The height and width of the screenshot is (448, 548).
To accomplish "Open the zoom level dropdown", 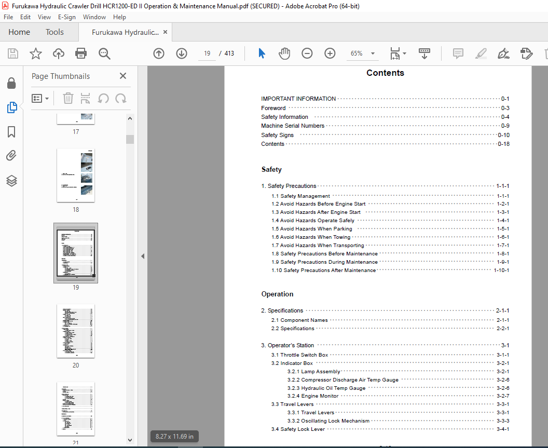I will click(373, 53).
